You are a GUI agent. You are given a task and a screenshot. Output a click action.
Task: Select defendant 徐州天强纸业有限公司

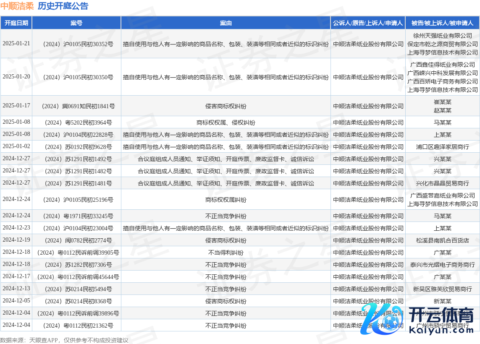click(442, 36)
